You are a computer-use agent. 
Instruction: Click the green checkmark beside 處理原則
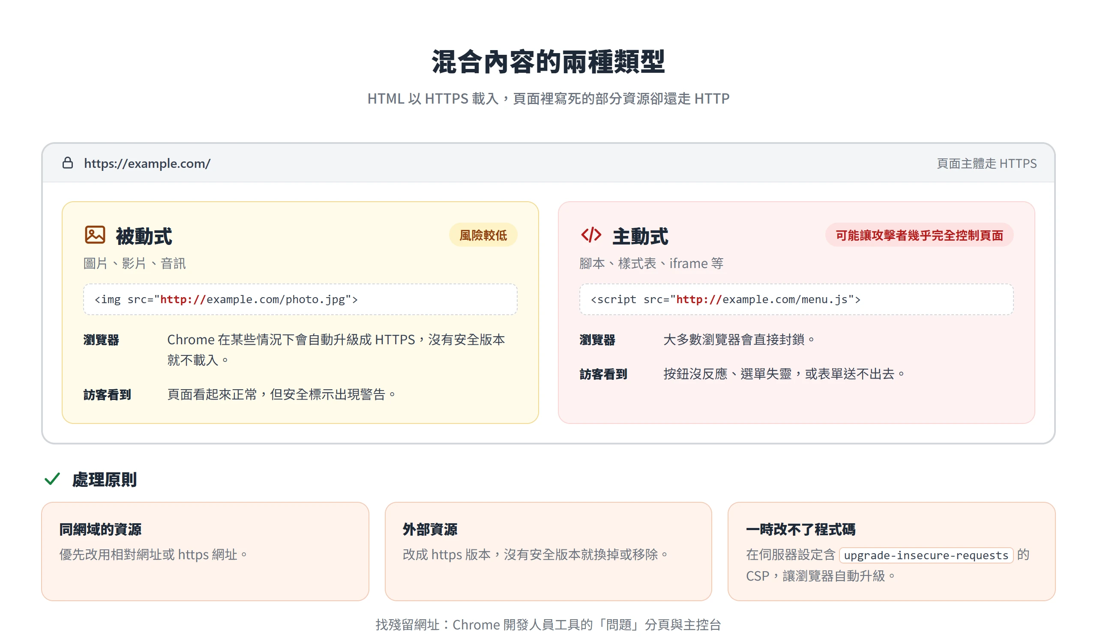(x=52, y=479)
